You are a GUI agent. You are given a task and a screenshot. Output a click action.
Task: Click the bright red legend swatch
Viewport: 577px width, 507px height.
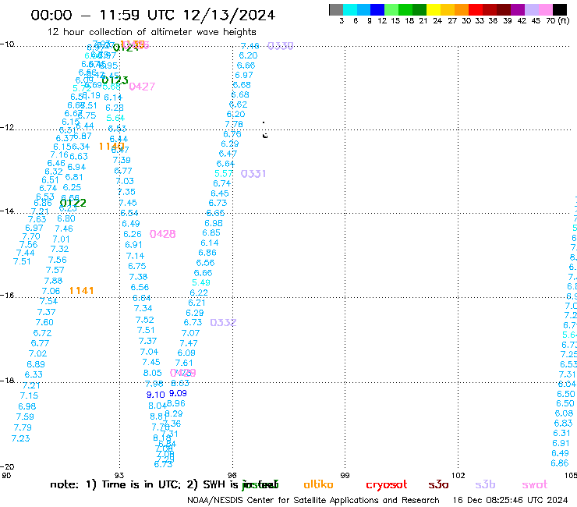point(476,9)
